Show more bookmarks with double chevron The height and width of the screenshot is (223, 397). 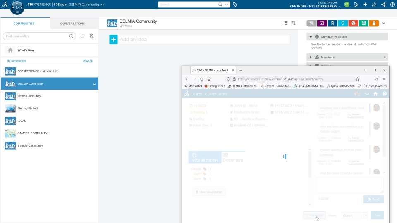pyautogui.click(x=359, y=86)
